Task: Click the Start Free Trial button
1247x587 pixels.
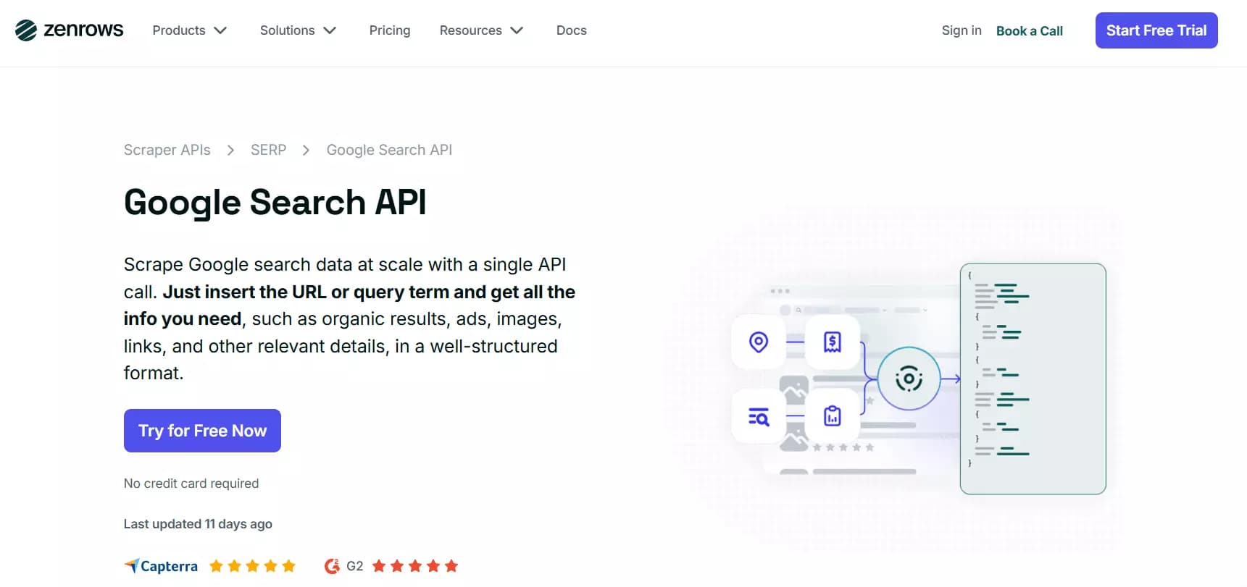Action: (1156, 30)
